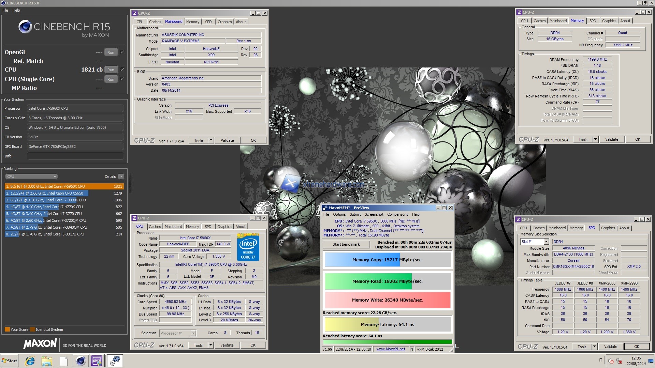Open the CPU ranking dropdown
655x368 pixels.
(x=31, y=177)
